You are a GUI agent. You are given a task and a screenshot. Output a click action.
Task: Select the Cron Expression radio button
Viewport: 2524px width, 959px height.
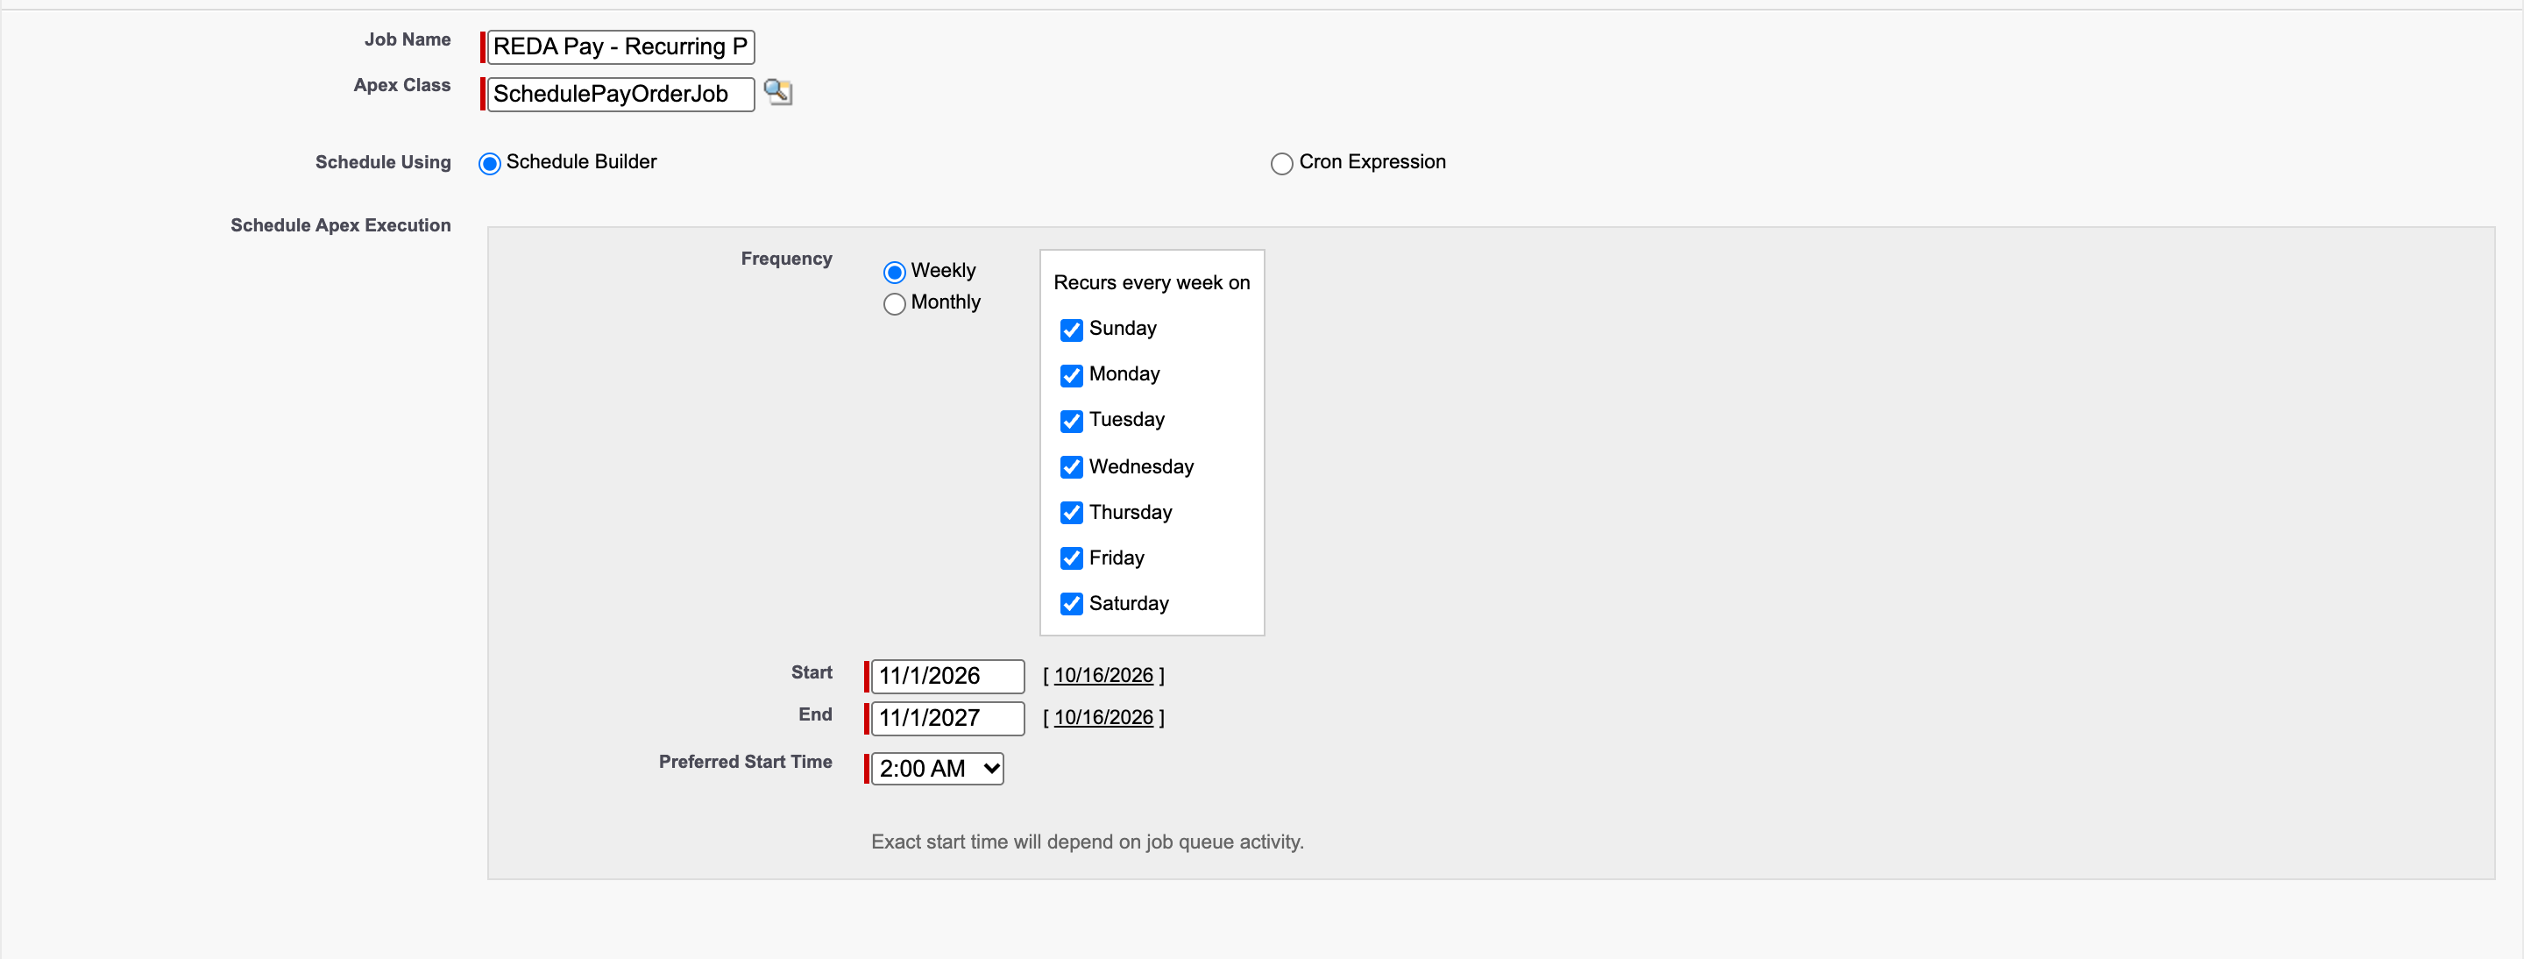pyautogui.click(x=1281, y=164)
